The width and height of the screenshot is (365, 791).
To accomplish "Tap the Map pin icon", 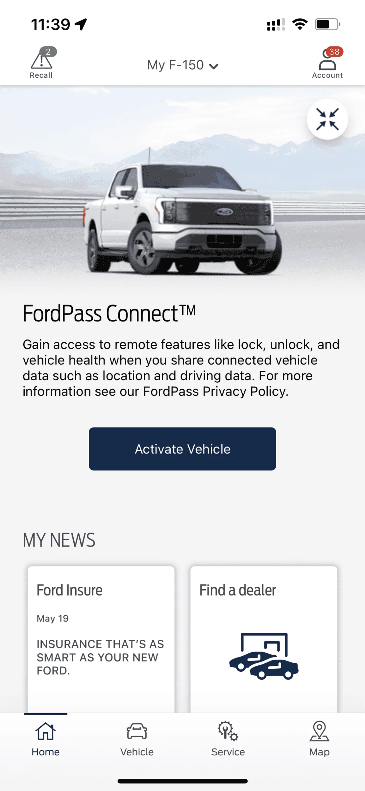I will [319, 731].
